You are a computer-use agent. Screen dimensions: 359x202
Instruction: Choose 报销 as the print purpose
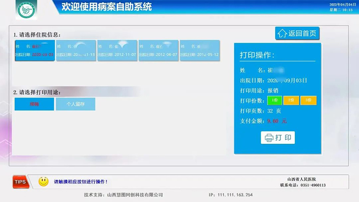click(35, 104)
